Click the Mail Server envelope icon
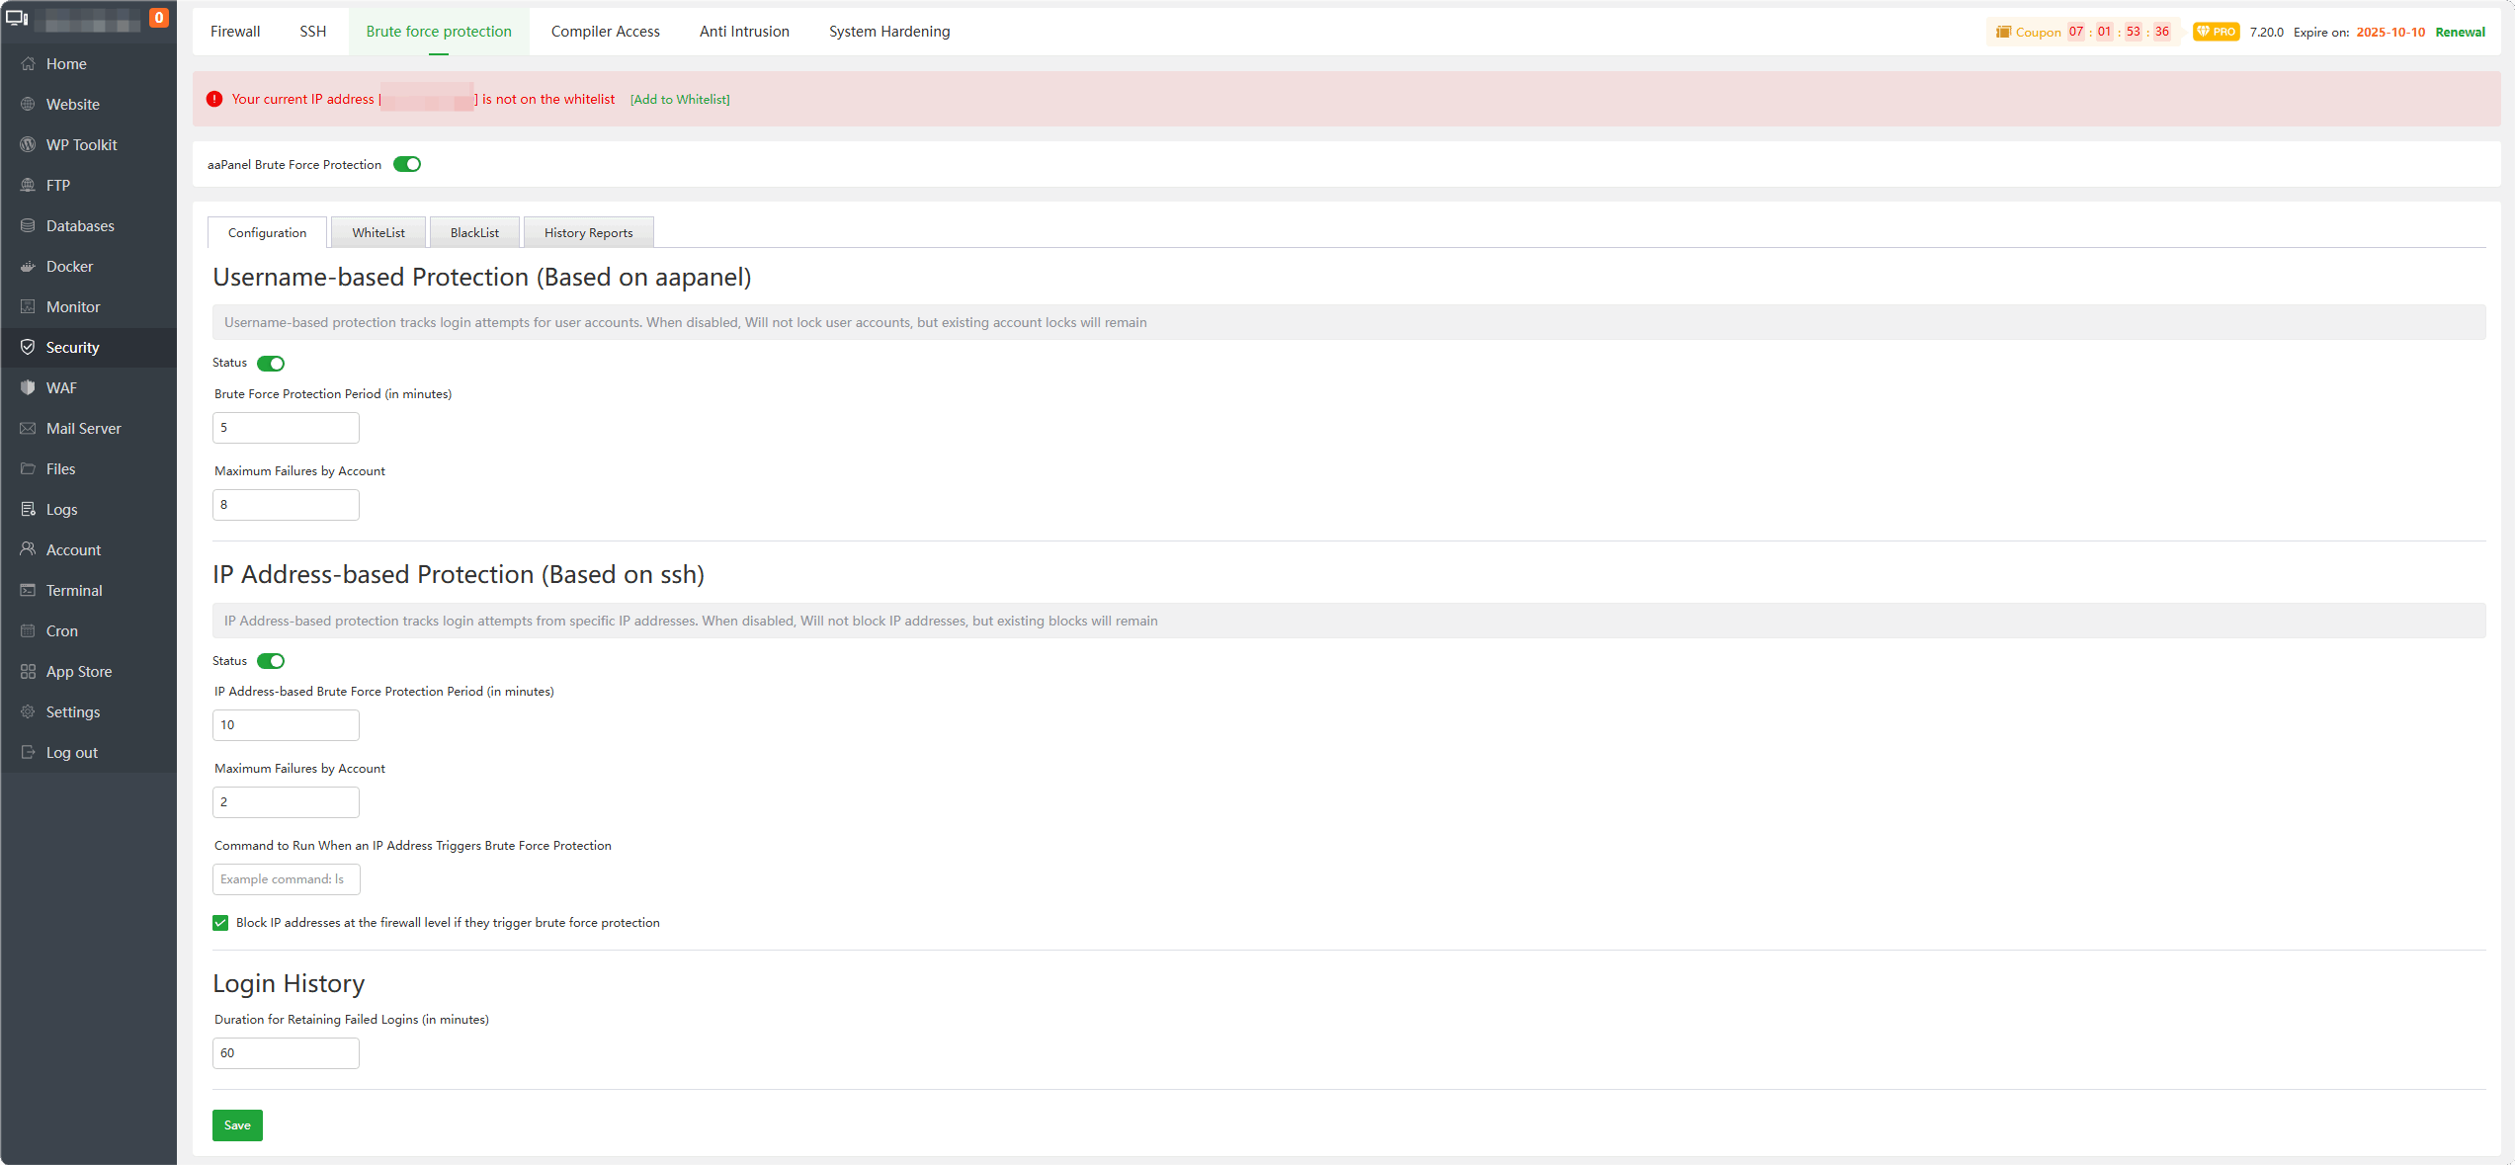 click(28, 428)
